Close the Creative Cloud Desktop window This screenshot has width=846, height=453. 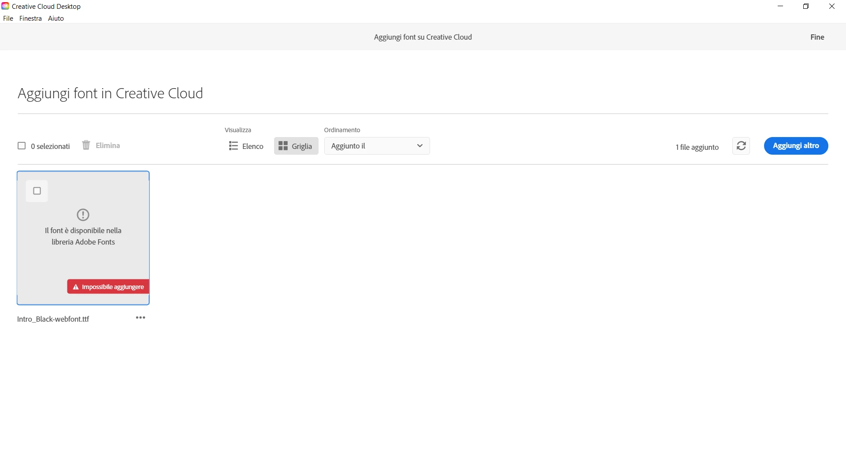832,6
